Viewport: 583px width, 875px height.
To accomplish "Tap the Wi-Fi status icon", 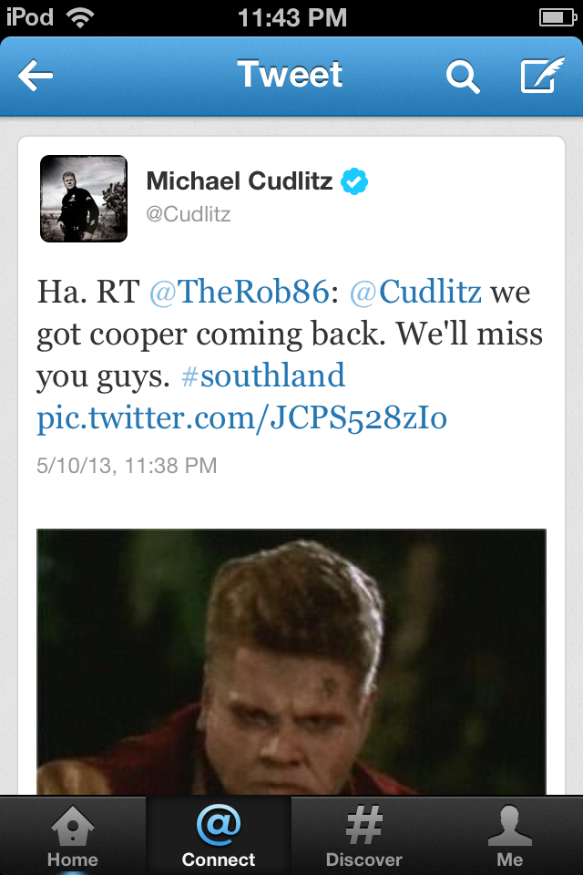I will click(80, 17).
